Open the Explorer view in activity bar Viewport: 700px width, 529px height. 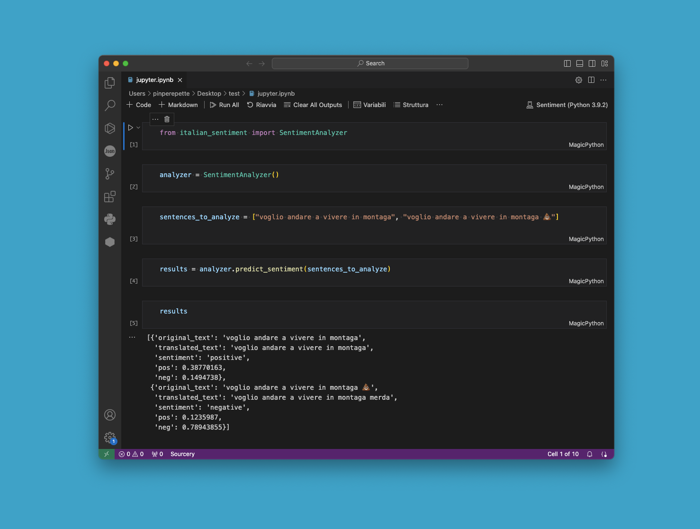(x=110, y=83)
